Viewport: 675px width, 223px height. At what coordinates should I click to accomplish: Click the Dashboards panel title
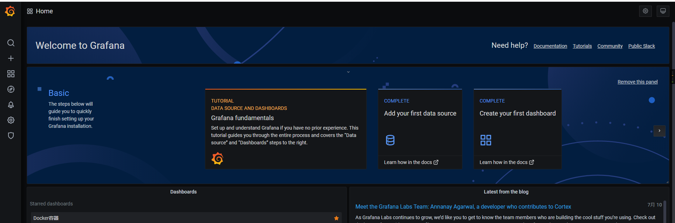[184, 192]
